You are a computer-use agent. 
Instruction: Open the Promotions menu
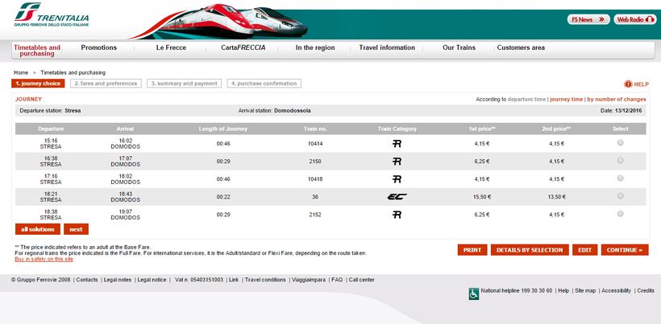[x=98, y=48]
